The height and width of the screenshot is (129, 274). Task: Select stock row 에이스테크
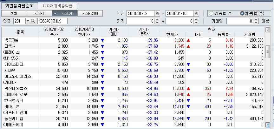133,64
